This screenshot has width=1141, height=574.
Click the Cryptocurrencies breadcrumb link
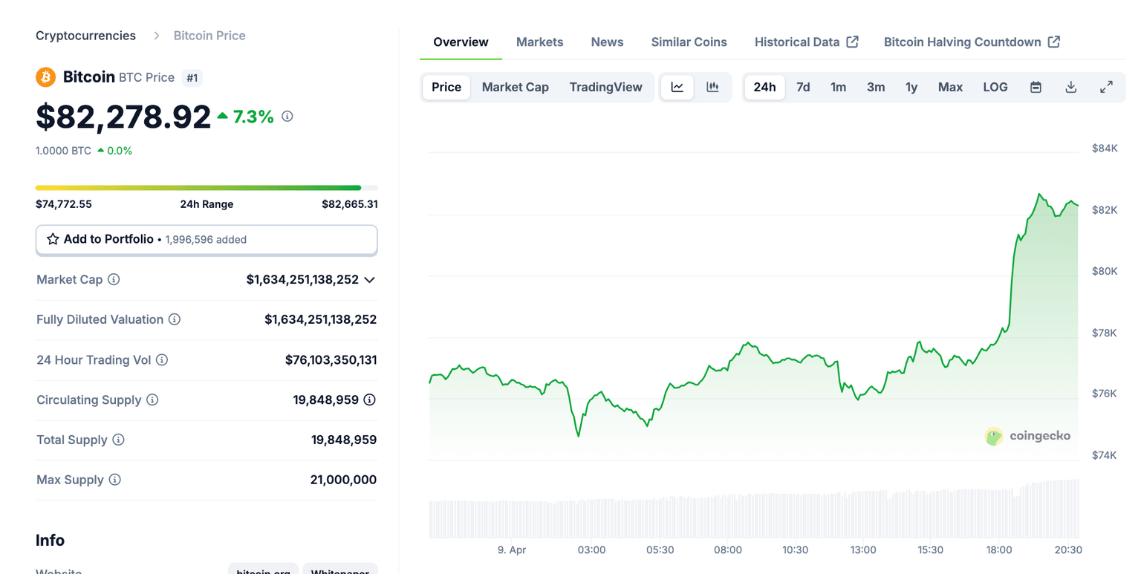[x=85, y=35]
